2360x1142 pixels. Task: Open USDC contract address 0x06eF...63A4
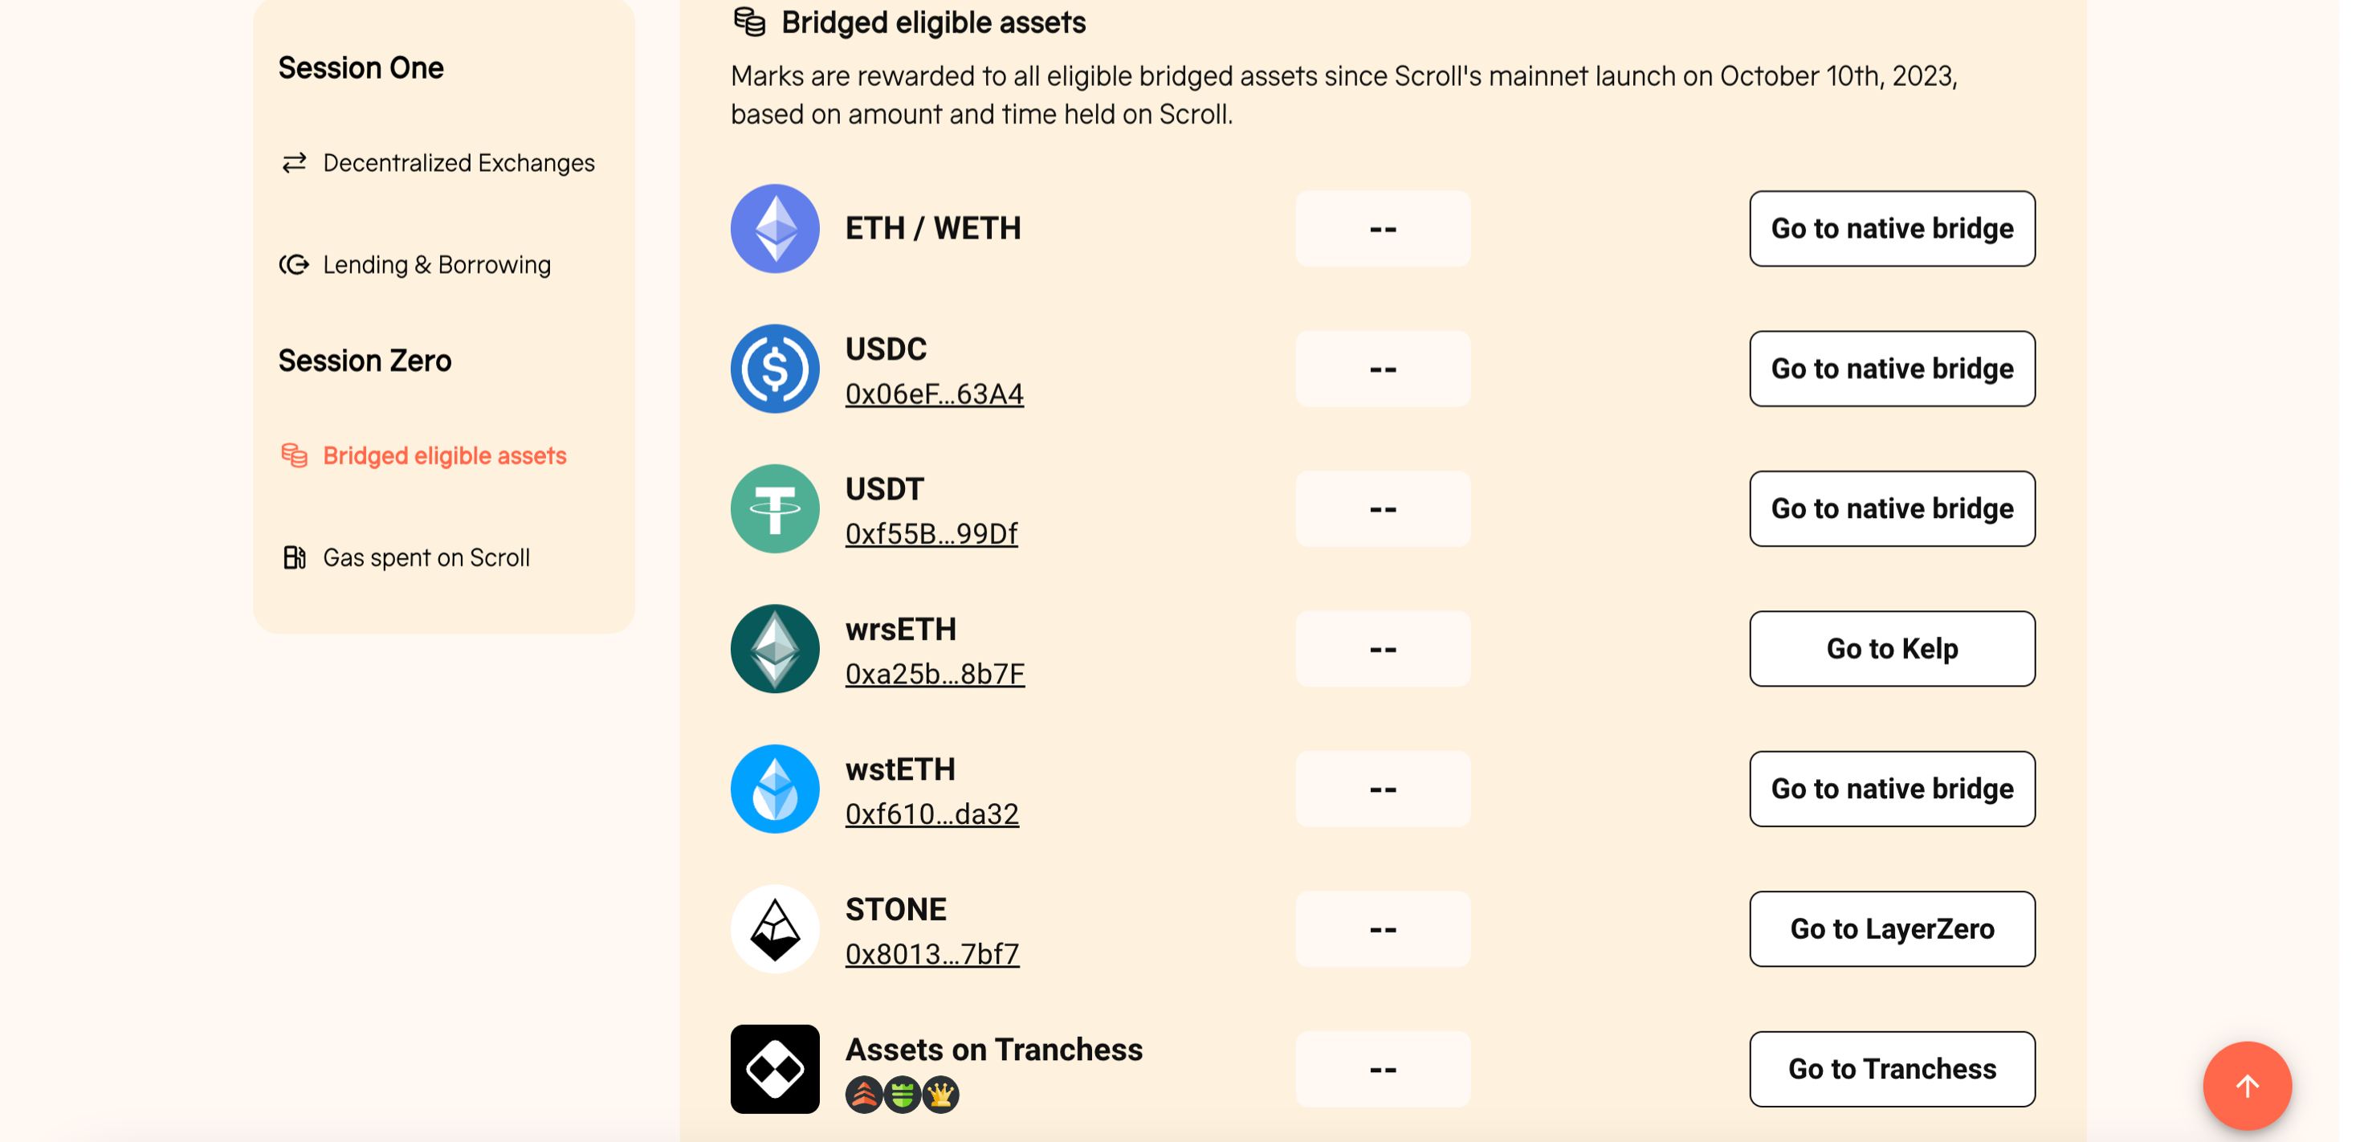[935, 394]
